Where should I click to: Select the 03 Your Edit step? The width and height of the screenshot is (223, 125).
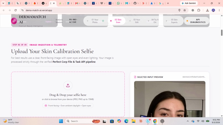point(135,21)
